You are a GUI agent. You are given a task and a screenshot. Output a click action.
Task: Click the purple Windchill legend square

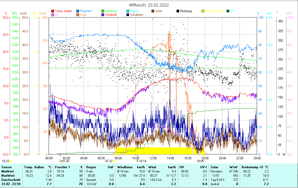click(x=103, y=15)
